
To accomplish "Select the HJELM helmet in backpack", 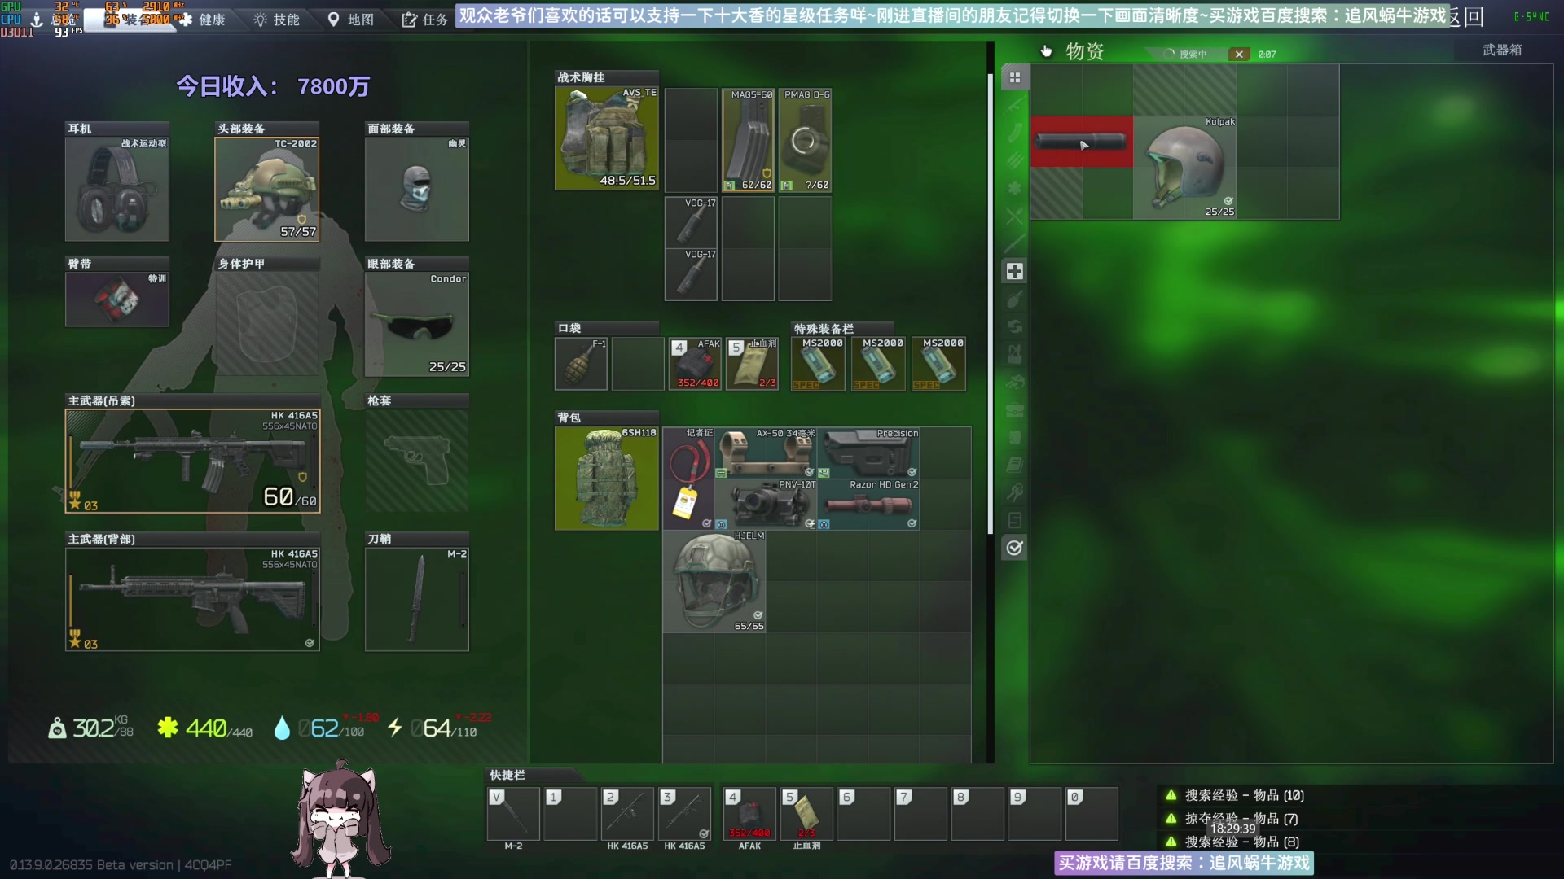I will [714, 581].
